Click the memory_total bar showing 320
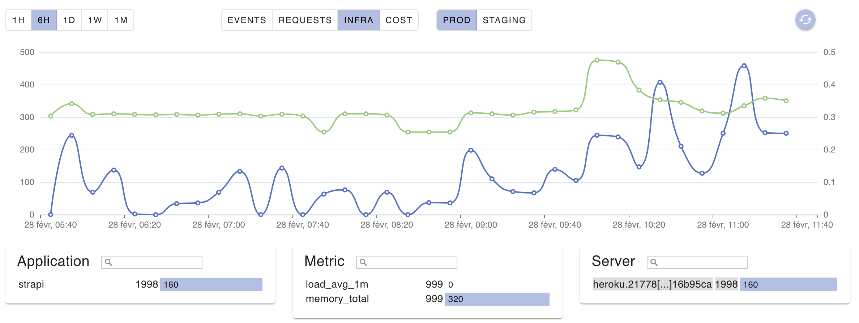The height and width of the screenshot is (323, 859). click(497, 299)
